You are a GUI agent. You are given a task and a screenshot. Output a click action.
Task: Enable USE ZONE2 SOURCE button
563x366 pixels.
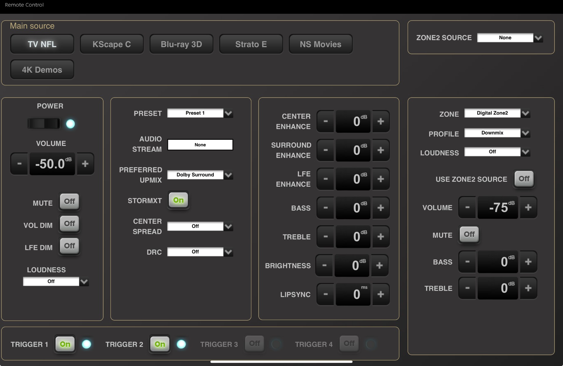tap(524, 179)
